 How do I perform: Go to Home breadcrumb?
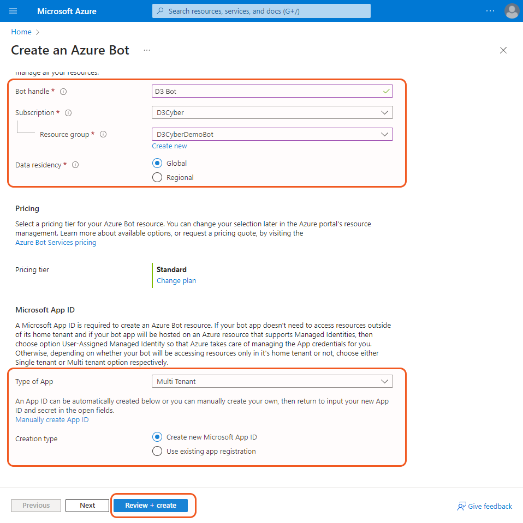click(x=21, y=32)
